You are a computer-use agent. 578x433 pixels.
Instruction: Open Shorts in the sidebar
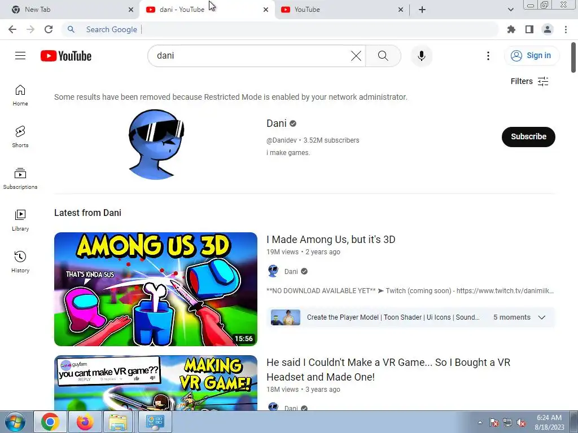(20, 137)
